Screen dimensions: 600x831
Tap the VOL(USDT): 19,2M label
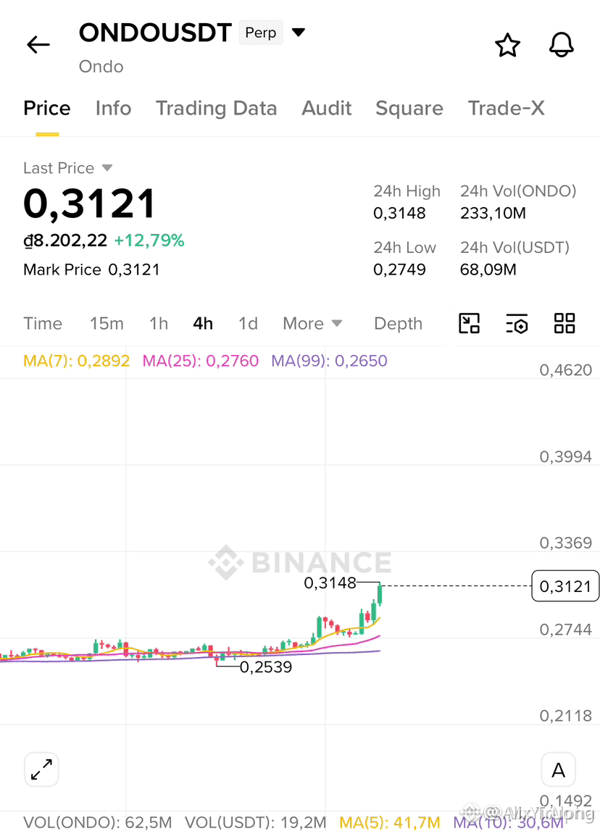coord(256,822)
